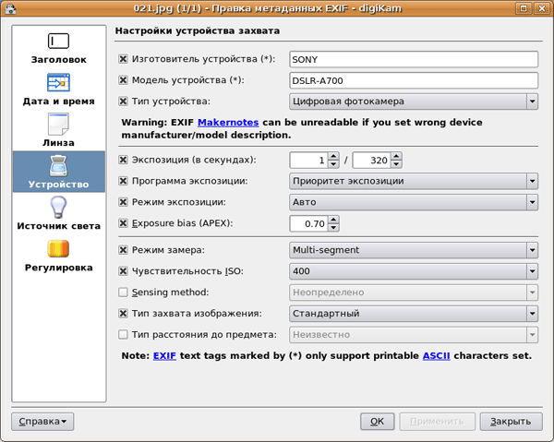Screen dimensions: 554x442
Task: Decrease the exposure numerator with down arrow
Action: pyautogui.click(x=333, y=164)
